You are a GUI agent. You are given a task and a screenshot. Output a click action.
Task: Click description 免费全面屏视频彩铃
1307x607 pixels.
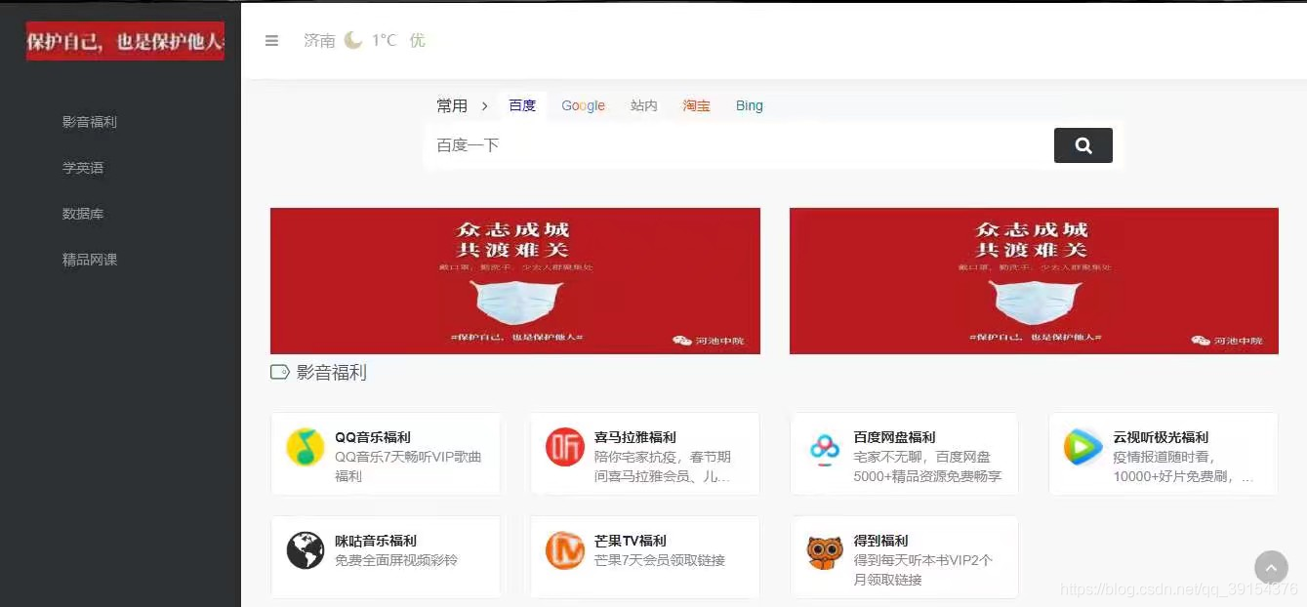coord(396,560)
